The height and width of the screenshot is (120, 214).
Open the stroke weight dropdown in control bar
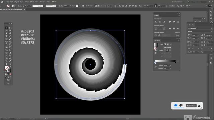[30, 6]
